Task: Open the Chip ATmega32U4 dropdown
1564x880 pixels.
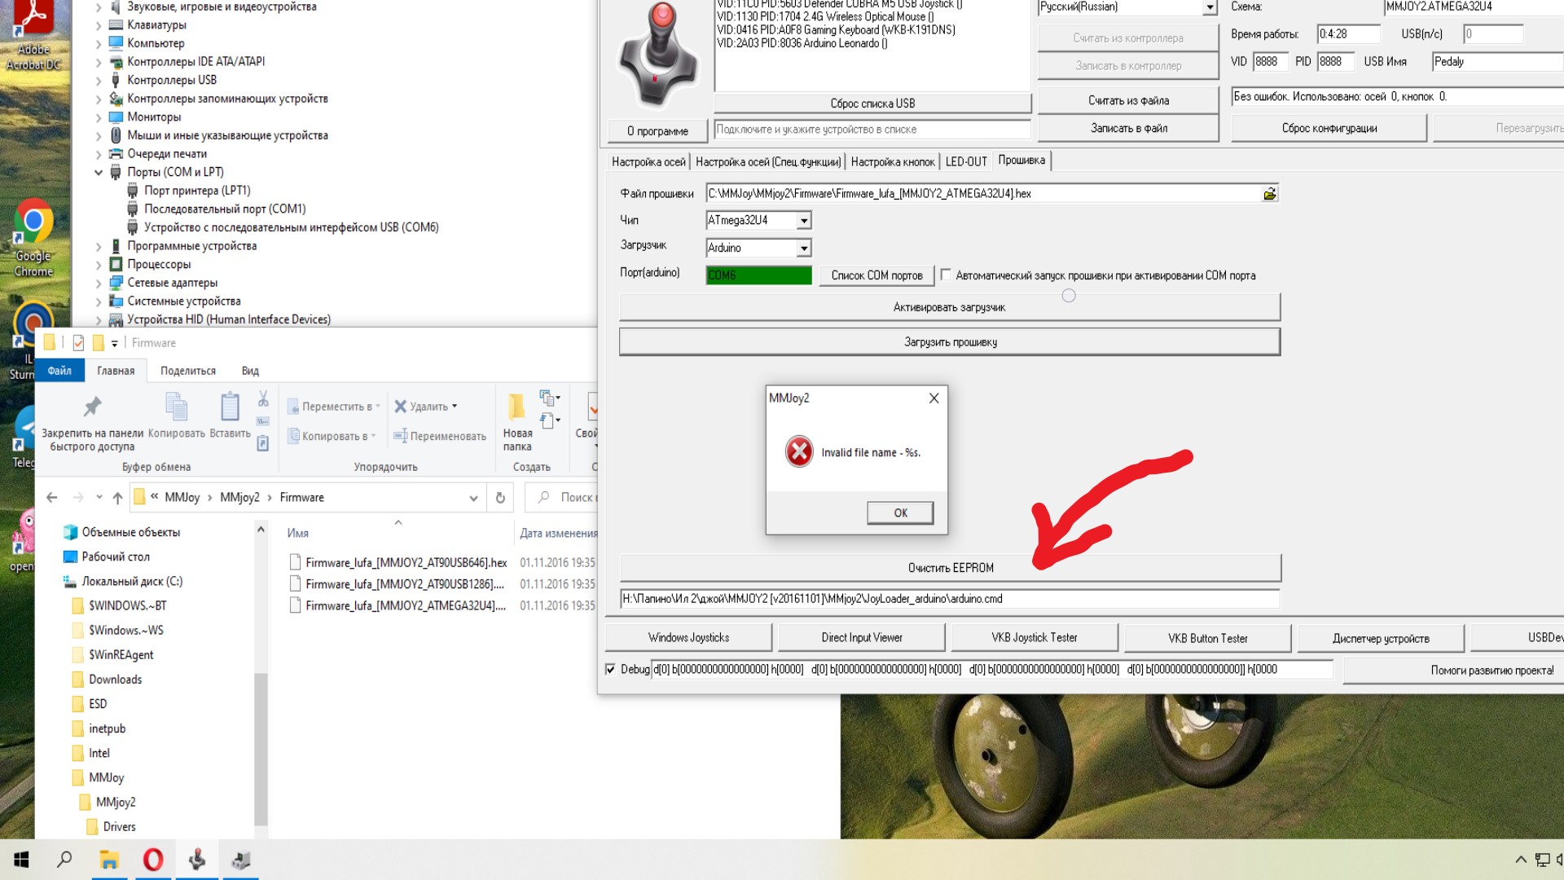Action: [x=804, y=221]
